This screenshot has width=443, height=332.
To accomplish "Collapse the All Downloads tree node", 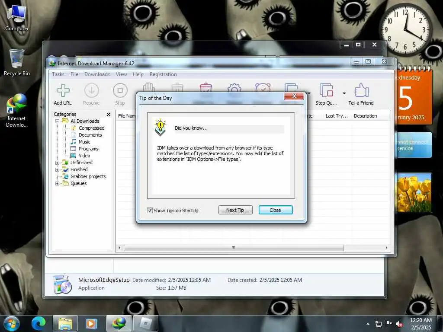I will 58,121.
